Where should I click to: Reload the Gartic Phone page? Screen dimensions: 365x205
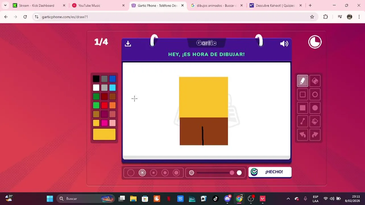tap(25, 17)
